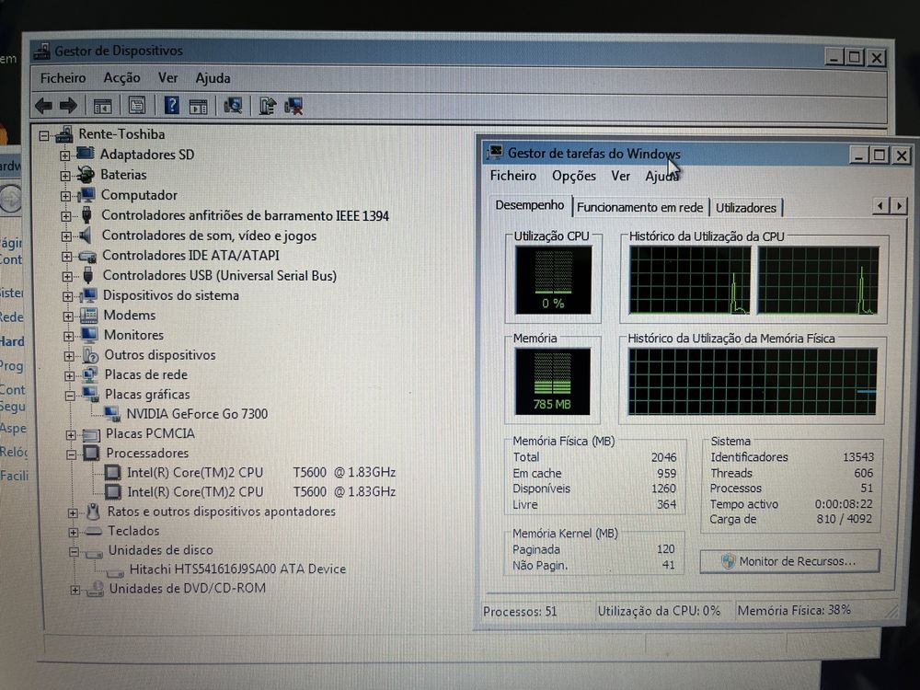The height and width of the screenshot is (690, 920).
Task: Collapse the Processadores node
Action: tap(71, 454)
